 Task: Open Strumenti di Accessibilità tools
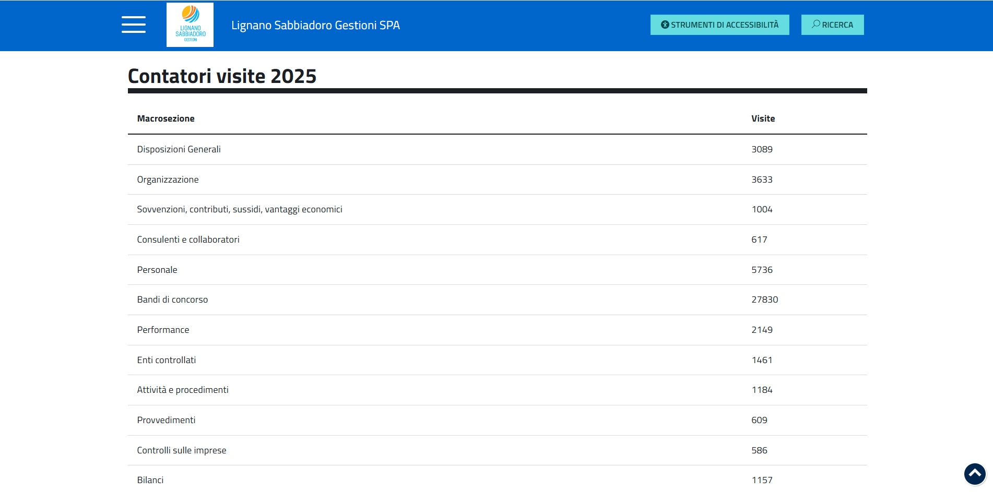point(719,25)
